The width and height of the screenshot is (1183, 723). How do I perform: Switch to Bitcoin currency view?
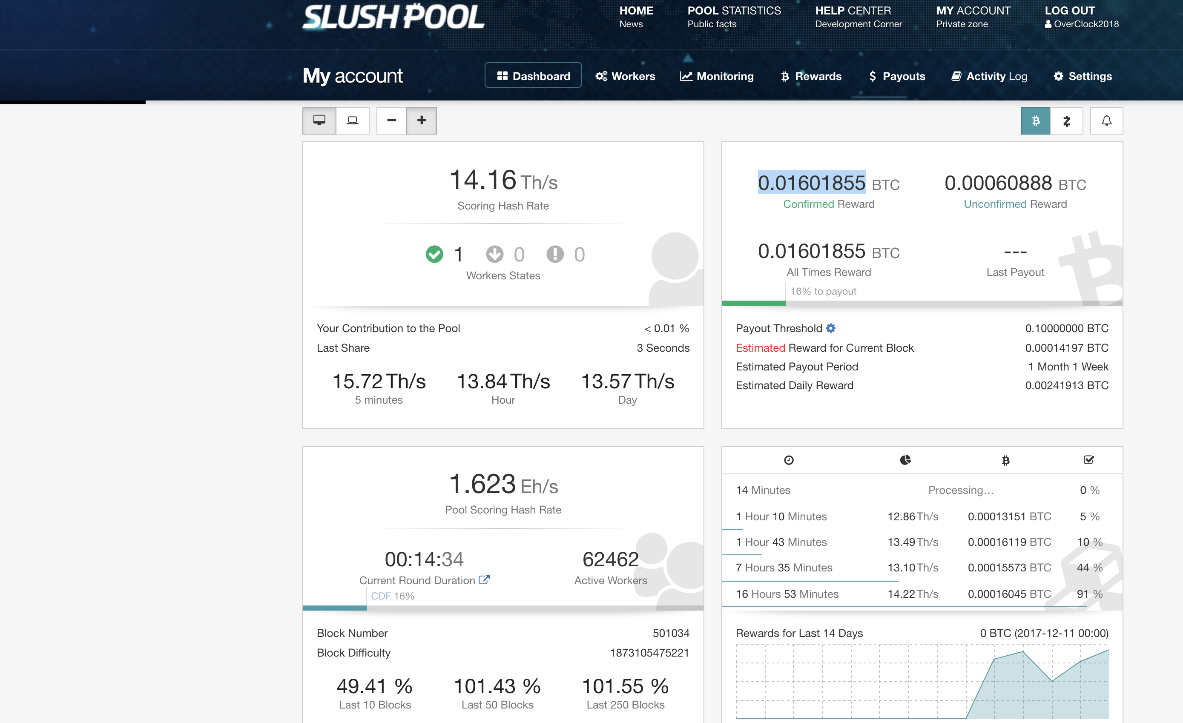click(1036, 120)
